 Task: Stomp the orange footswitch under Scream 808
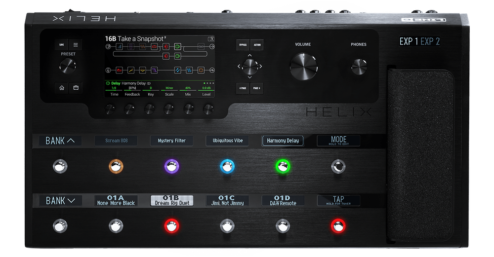[x=116, y=166]
